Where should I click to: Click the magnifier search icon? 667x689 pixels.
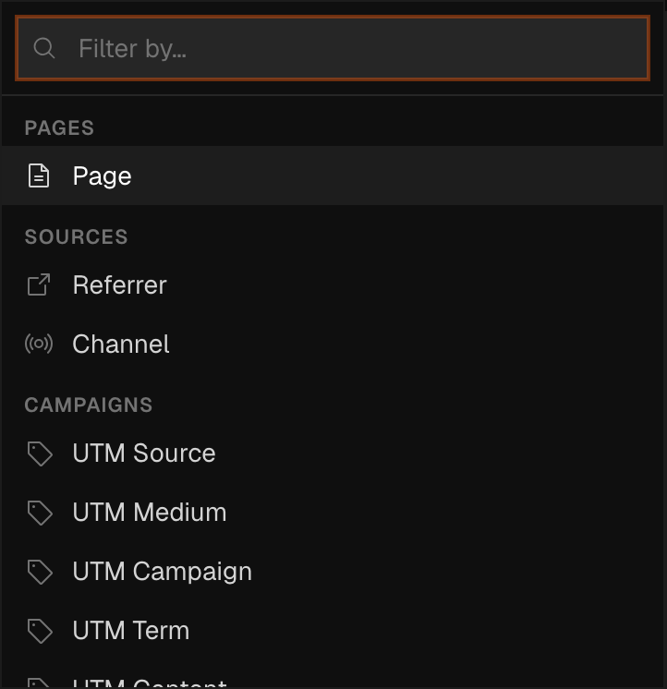44,48
